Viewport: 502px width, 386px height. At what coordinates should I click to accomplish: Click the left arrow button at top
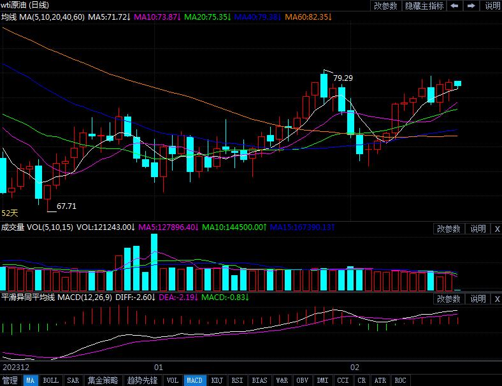[x=455, y=6]
